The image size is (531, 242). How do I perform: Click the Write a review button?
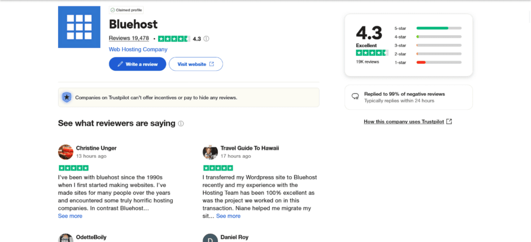pyautogui.click(x=137, y=64)
